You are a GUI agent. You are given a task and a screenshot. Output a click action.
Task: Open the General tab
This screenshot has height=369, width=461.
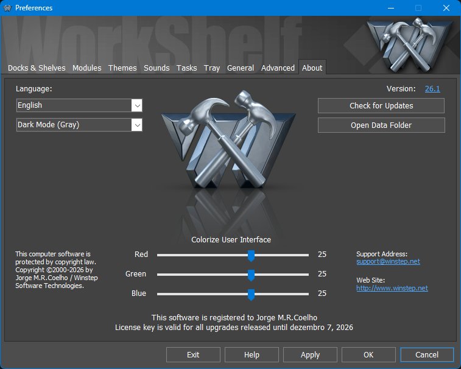point(240,68)
